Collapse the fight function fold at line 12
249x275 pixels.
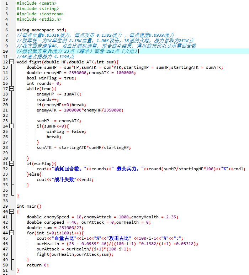[11, 62]
